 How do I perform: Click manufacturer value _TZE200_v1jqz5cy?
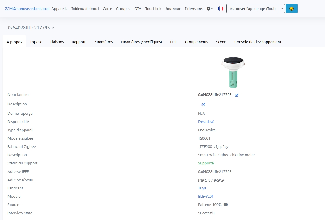pos(213,147)
